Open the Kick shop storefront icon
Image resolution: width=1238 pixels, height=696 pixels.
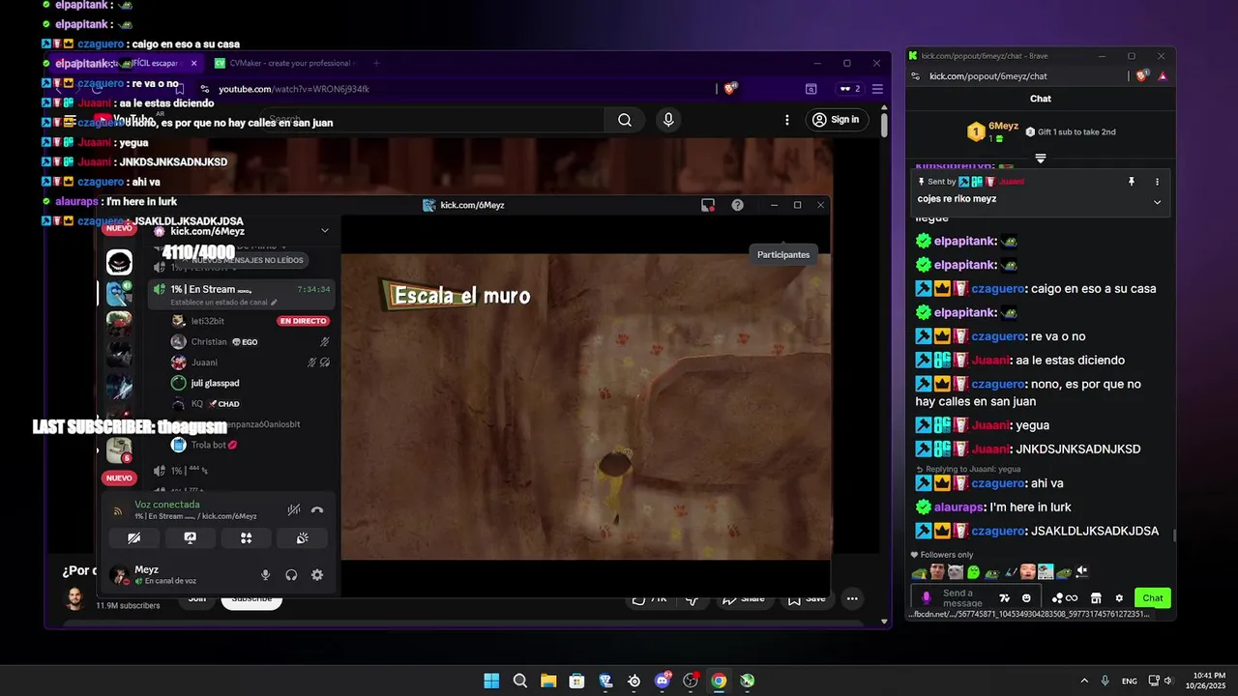1096,597
